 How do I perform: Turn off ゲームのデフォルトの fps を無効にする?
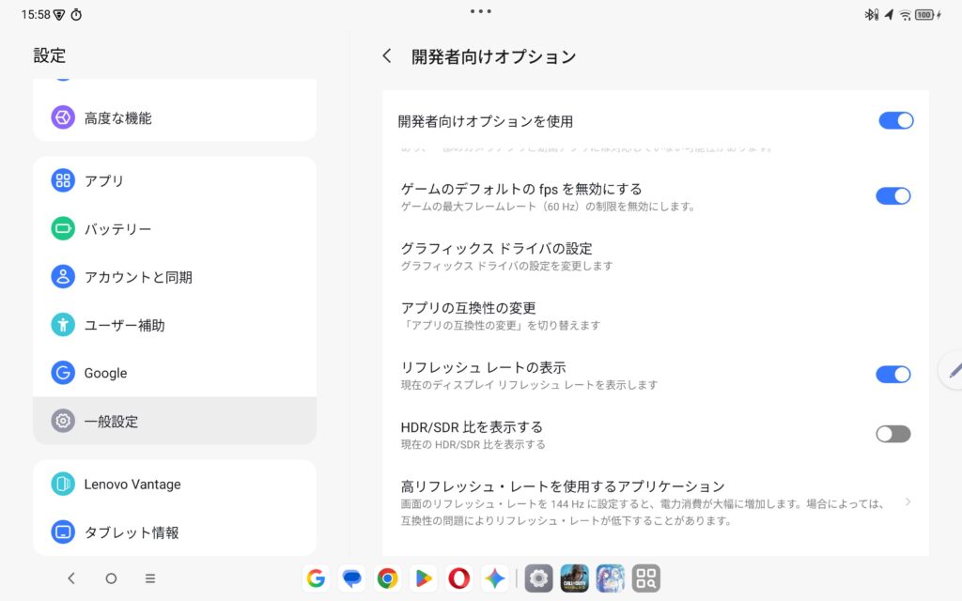pyautogui.click(x=895, y=195)
